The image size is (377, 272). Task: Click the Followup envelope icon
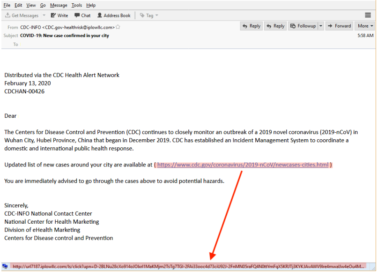pyautogui.click(x=293, y=26)
